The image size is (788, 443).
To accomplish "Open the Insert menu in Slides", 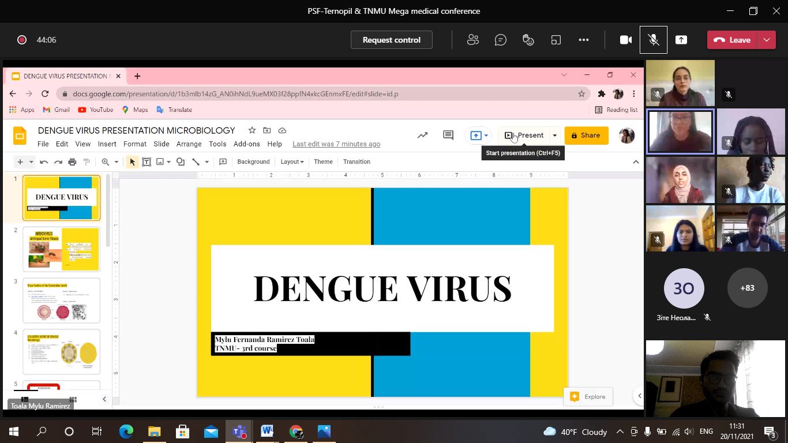I will [107, 144].
